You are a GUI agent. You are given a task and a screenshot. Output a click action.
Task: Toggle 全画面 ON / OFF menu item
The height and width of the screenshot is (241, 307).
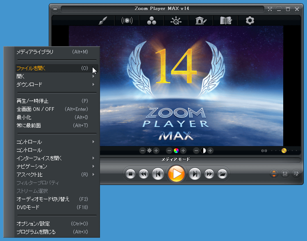point(57,109)
